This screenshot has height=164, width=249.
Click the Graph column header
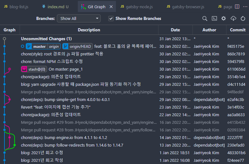coord(10,30)
